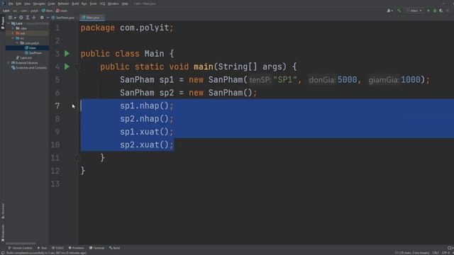Open the View menu
Screen dimensions: 454x255
point(27,4)
